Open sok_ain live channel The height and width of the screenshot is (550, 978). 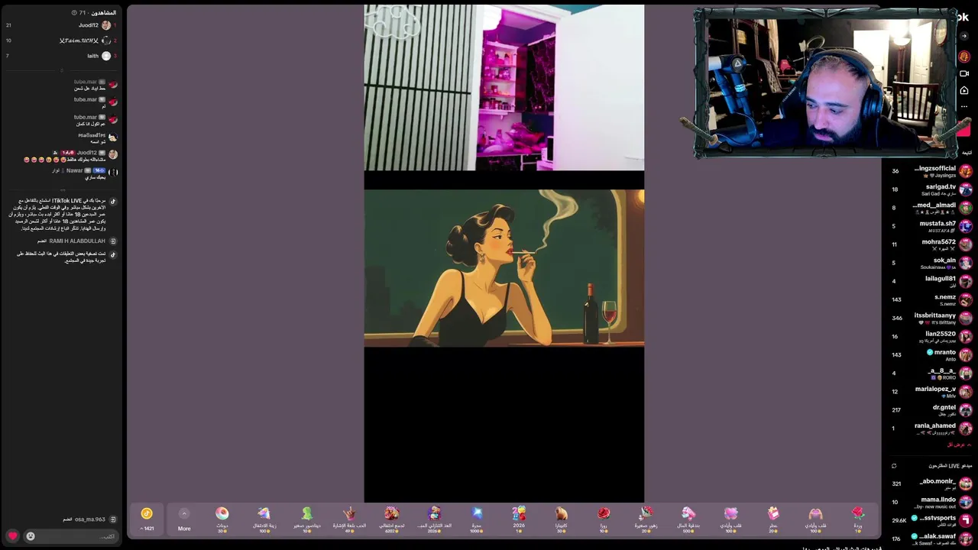[931, 263]
